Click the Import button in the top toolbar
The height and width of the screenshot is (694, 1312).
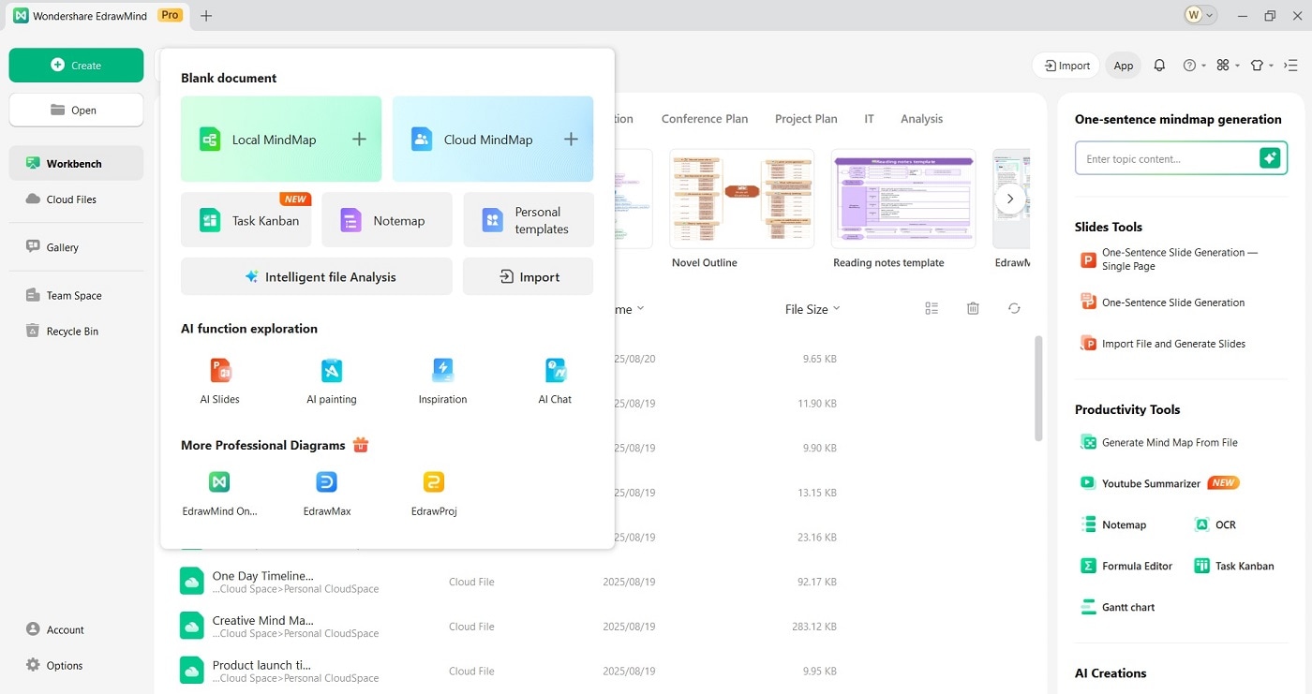click(x=1066, y=66)
